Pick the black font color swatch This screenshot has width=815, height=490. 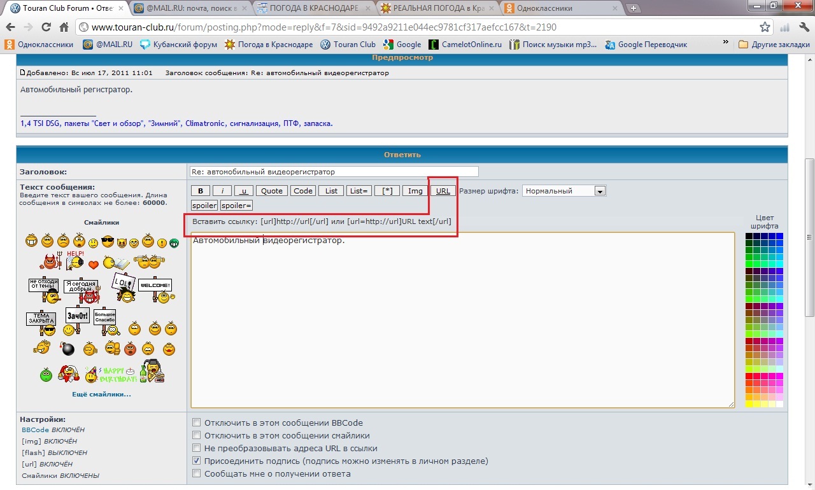749,236
